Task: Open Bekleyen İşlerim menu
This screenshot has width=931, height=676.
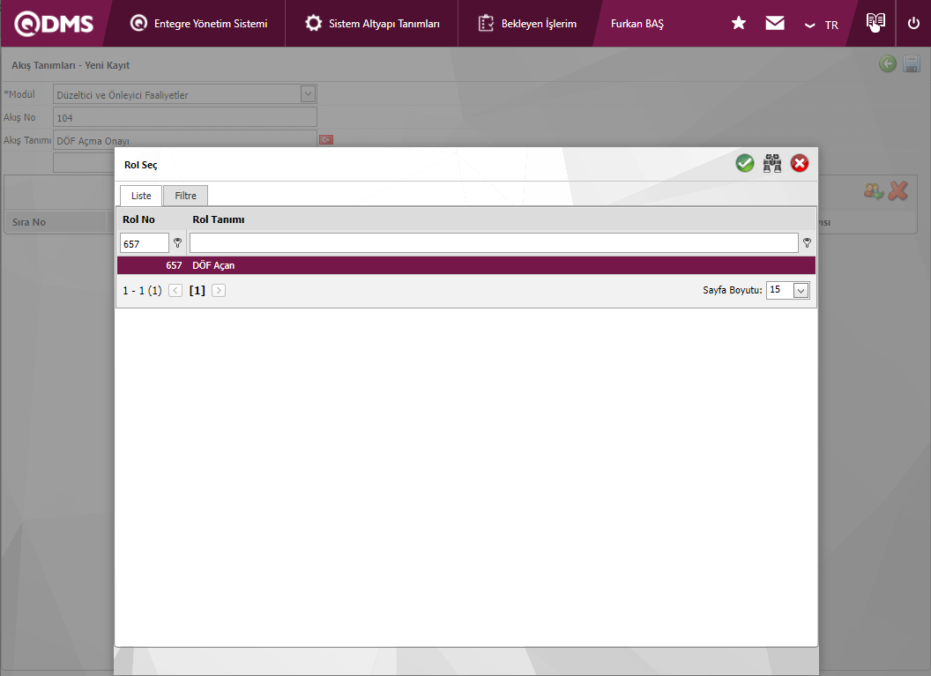Action: click(x=527, y=24)
